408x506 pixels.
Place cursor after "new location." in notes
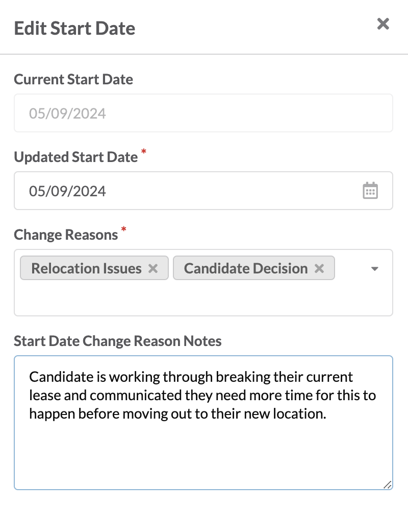[x=327, y=413]
